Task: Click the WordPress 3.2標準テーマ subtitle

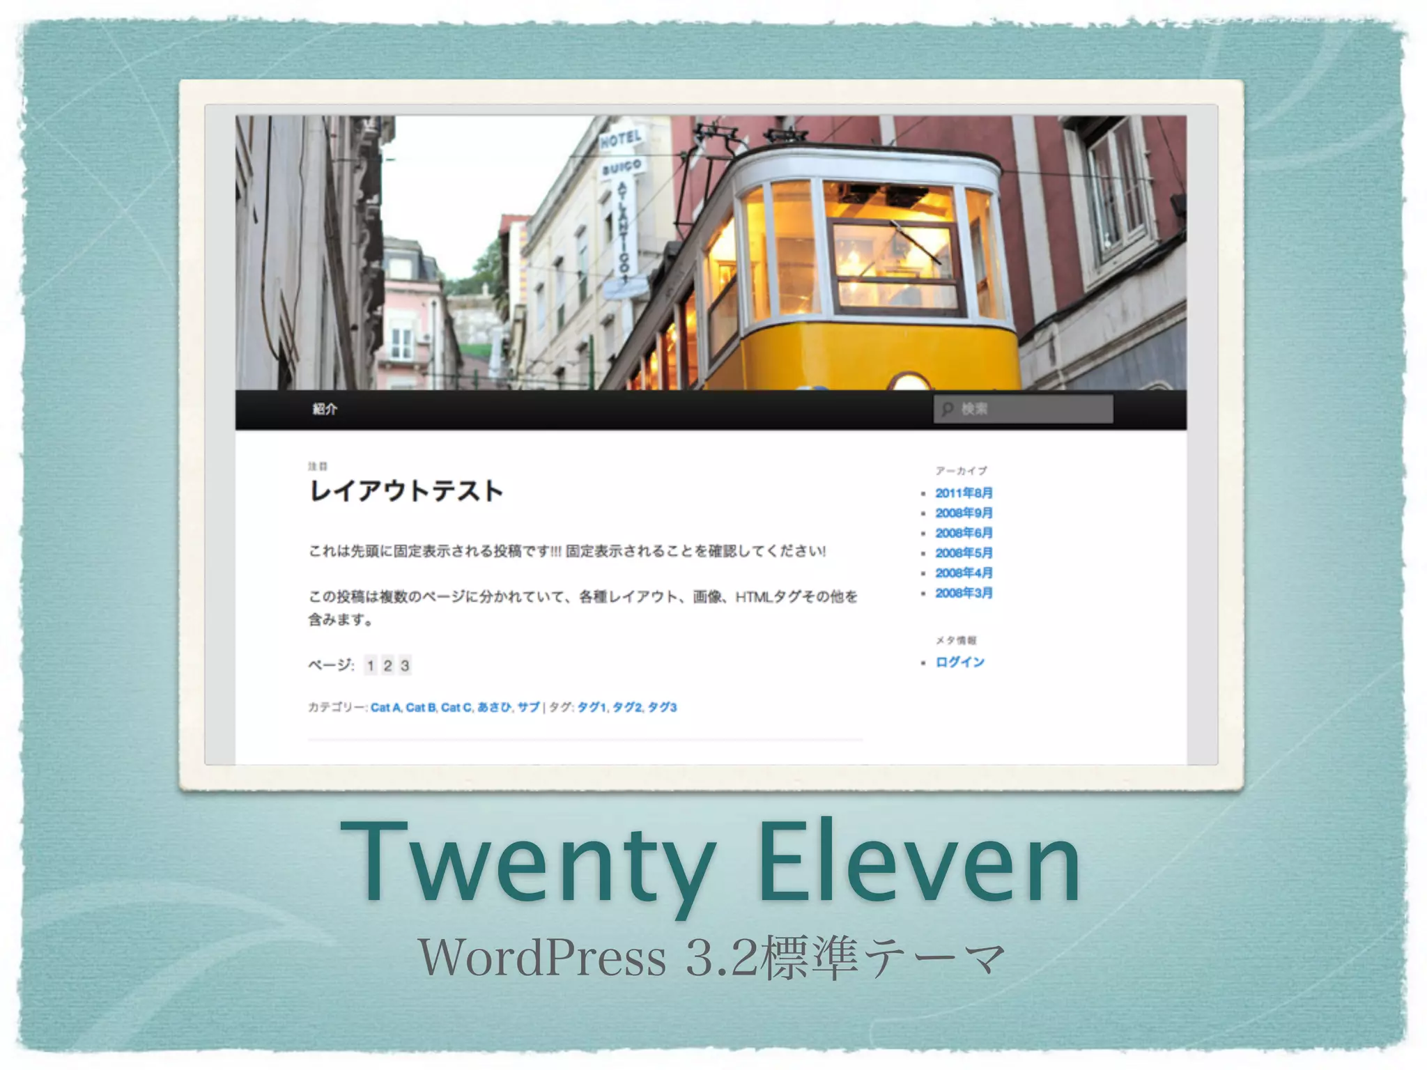Action: pos(712,957)
